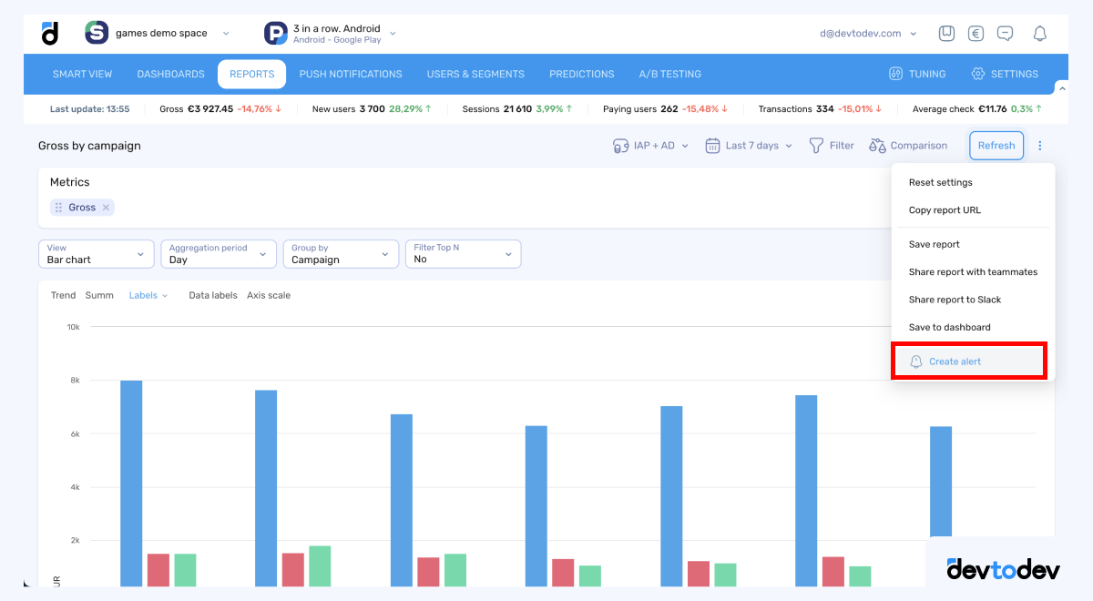
Task: Expand the View Bar chart dropdown
Action: click(96, 254)
